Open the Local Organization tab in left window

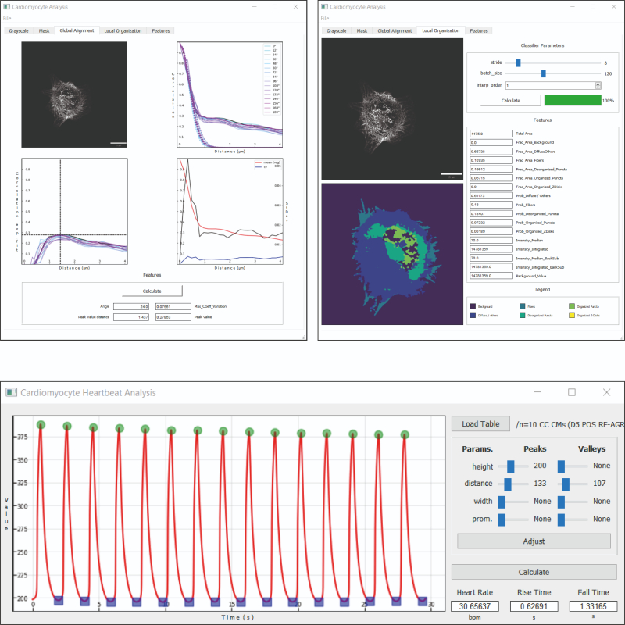pyautogui.click(x=123, y=30)
